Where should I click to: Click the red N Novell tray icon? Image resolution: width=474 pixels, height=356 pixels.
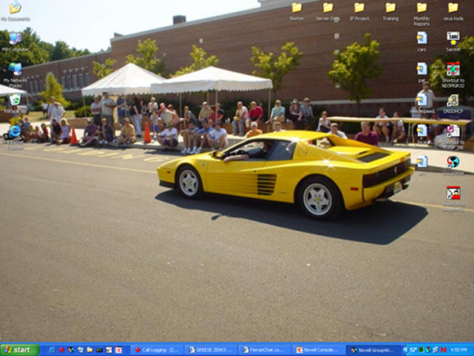443,350
